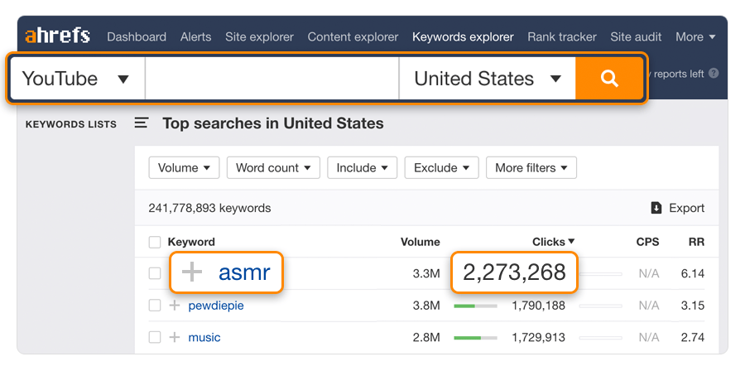Open the More navigation menu
Image resolution: width=745 pixels, height=371 pixels.
(695, 36)
